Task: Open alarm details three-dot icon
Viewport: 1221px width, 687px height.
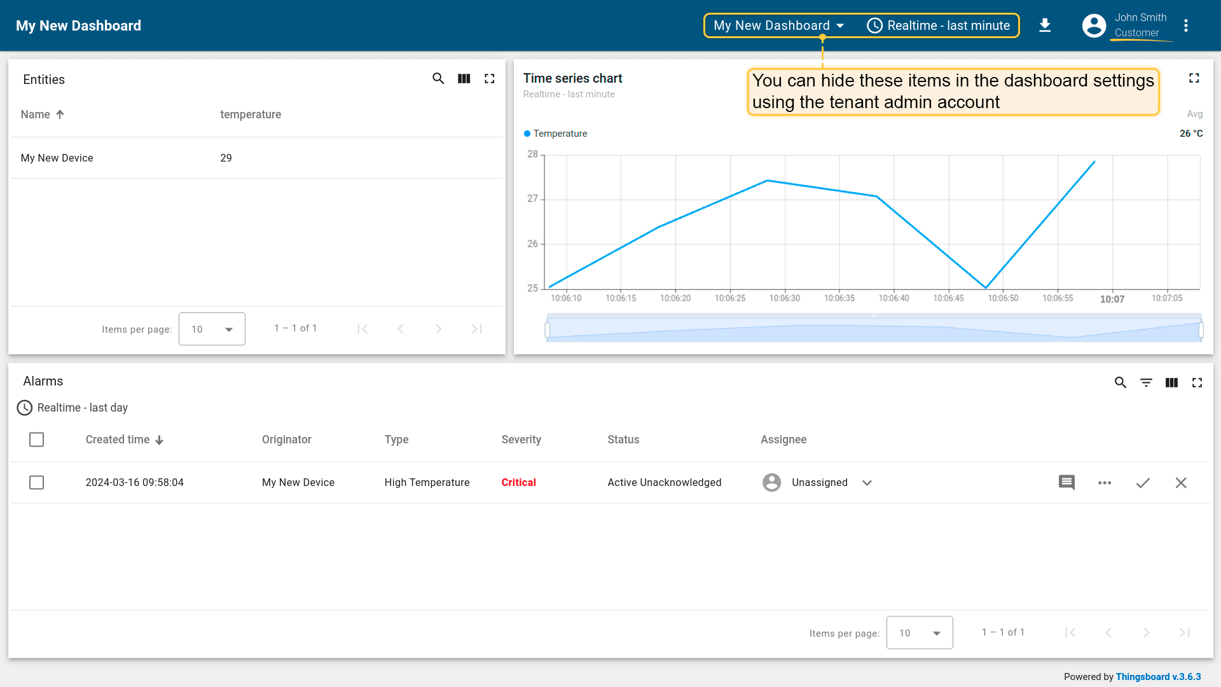Action: coord(1105,483)
